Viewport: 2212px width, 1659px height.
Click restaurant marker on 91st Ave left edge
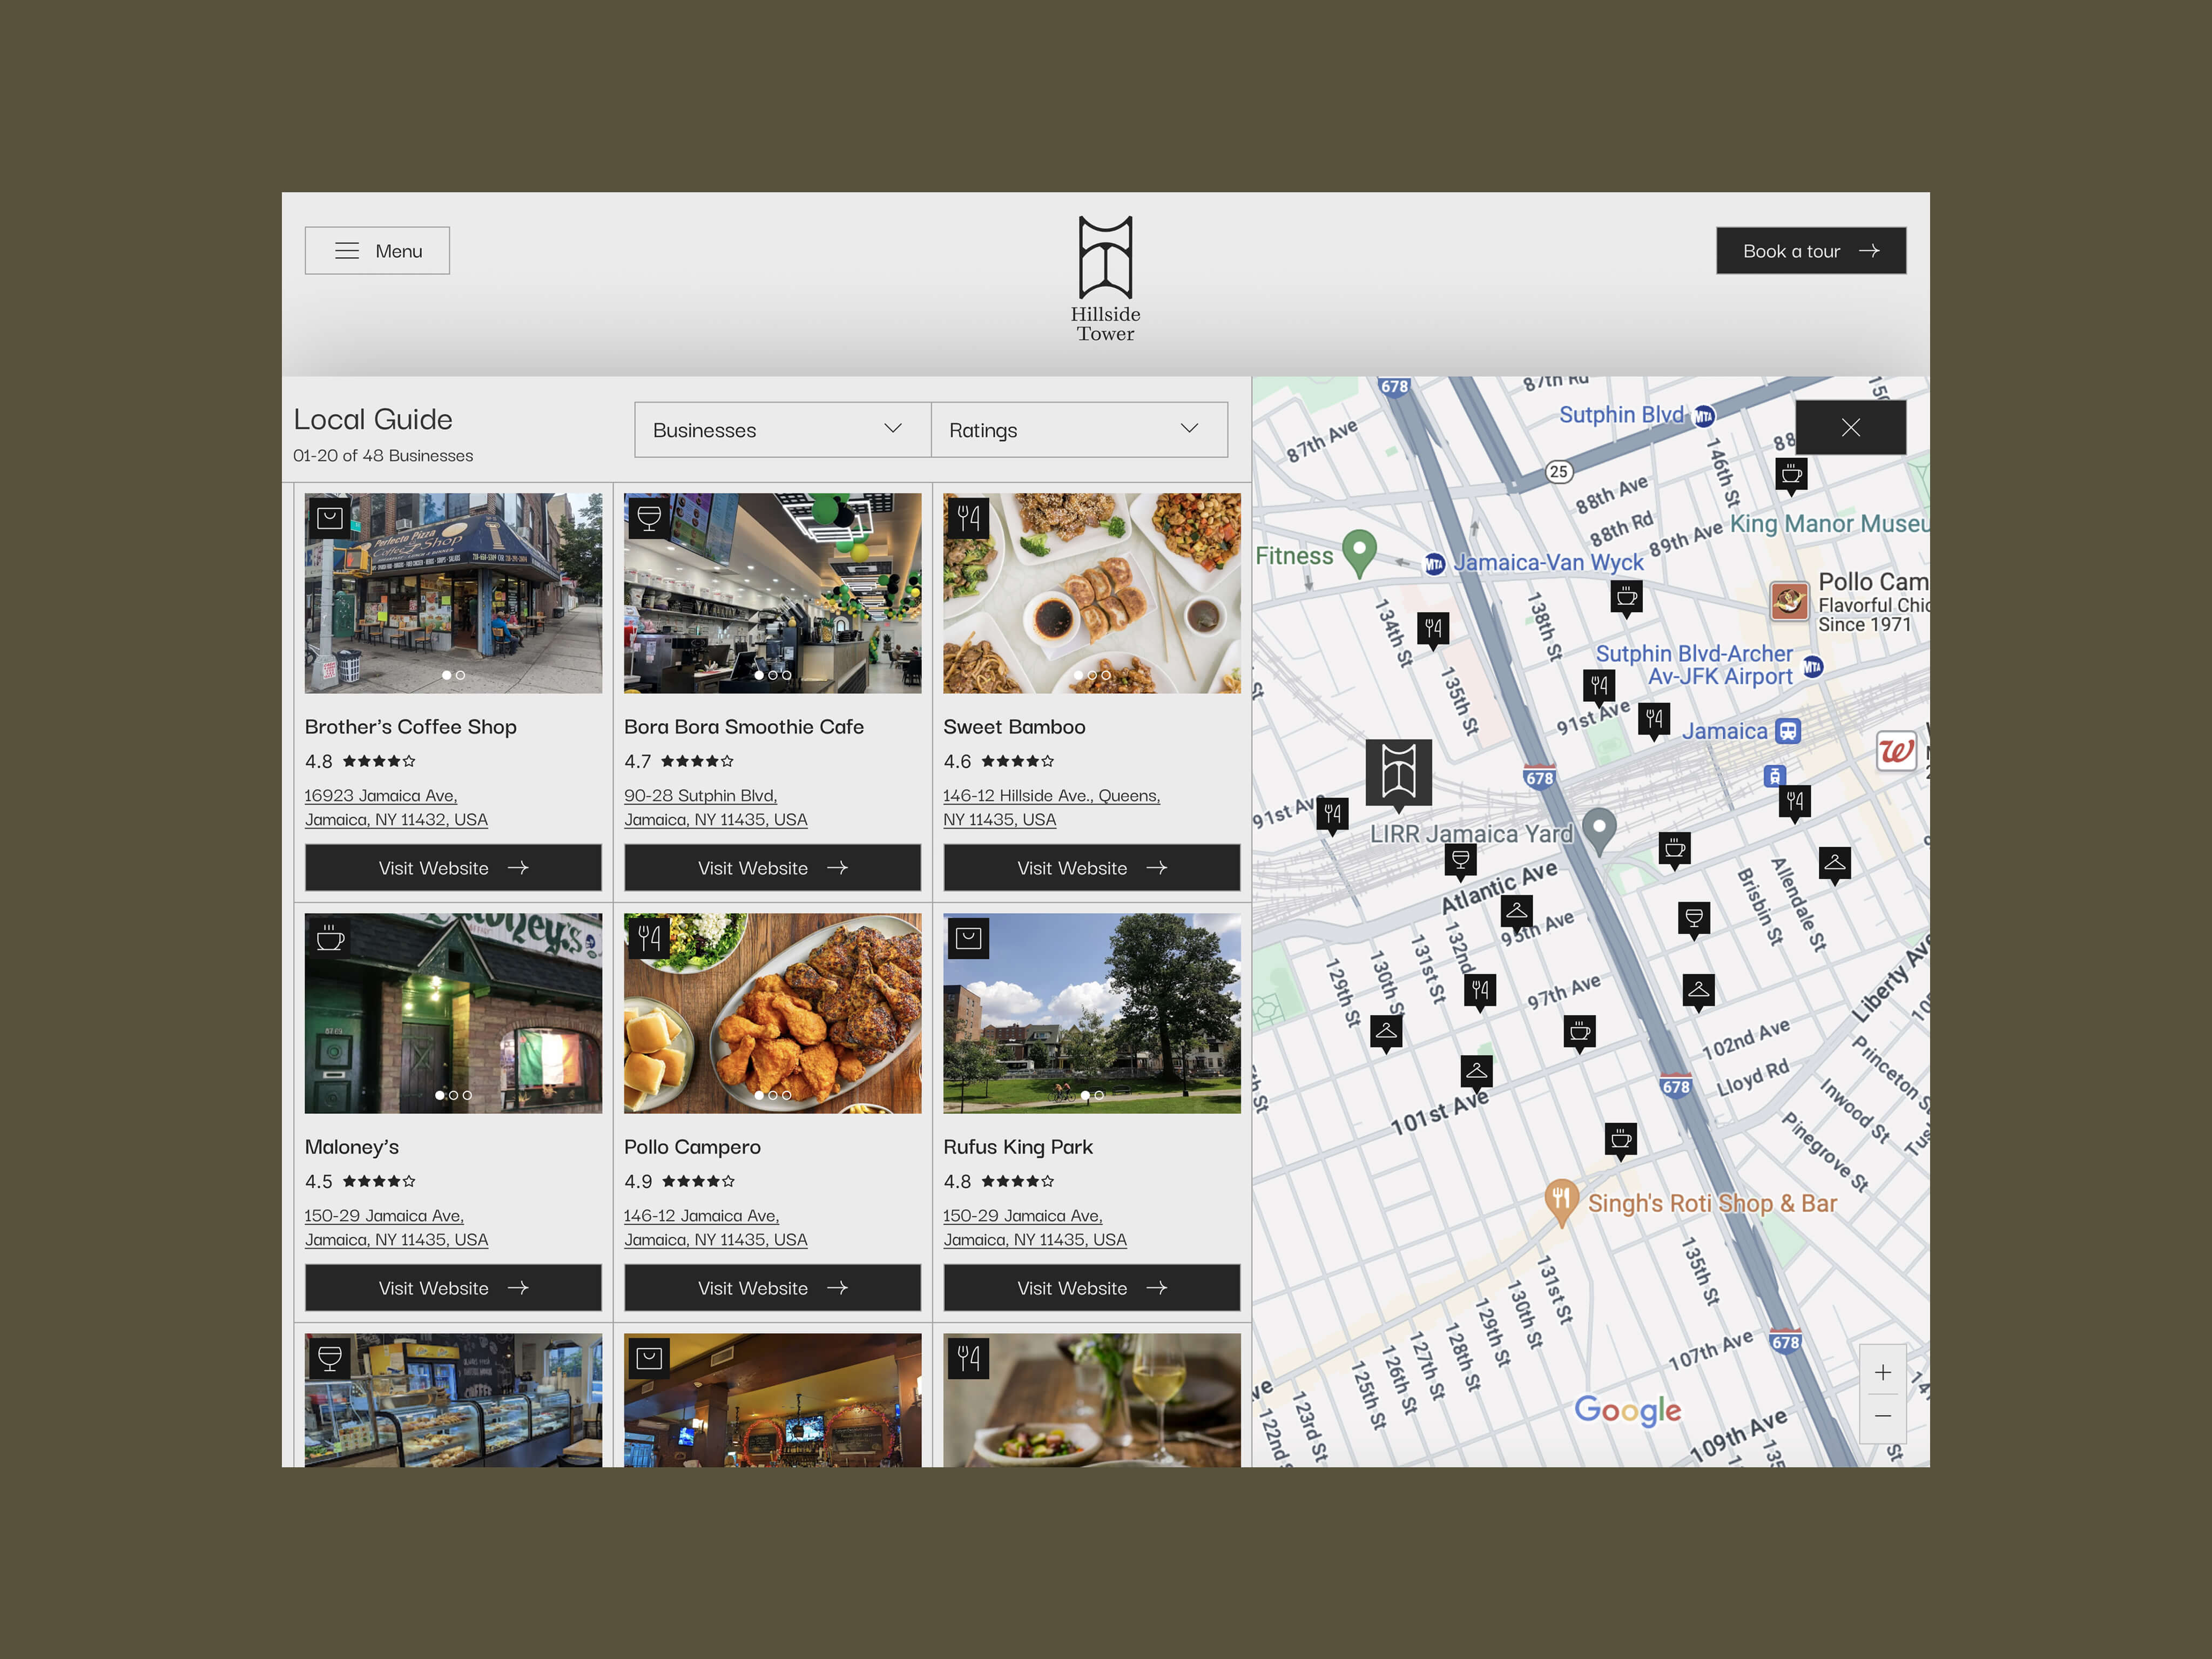(1332, 815)
